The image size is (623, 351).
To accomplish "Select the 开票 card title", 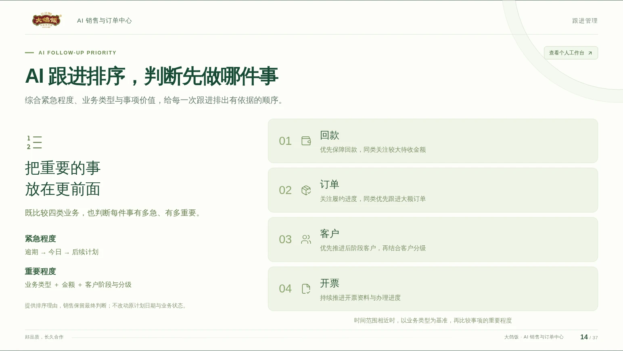I will [330, 283].
